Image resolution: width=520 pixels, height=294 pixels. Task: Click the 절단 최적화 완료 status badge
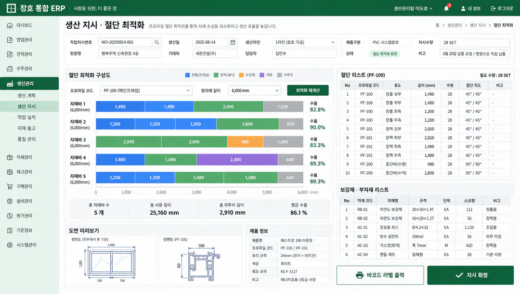[385, 54]
